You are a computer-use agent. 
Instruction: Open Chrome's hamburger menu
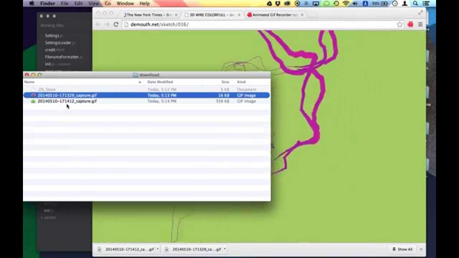(420, 24)
